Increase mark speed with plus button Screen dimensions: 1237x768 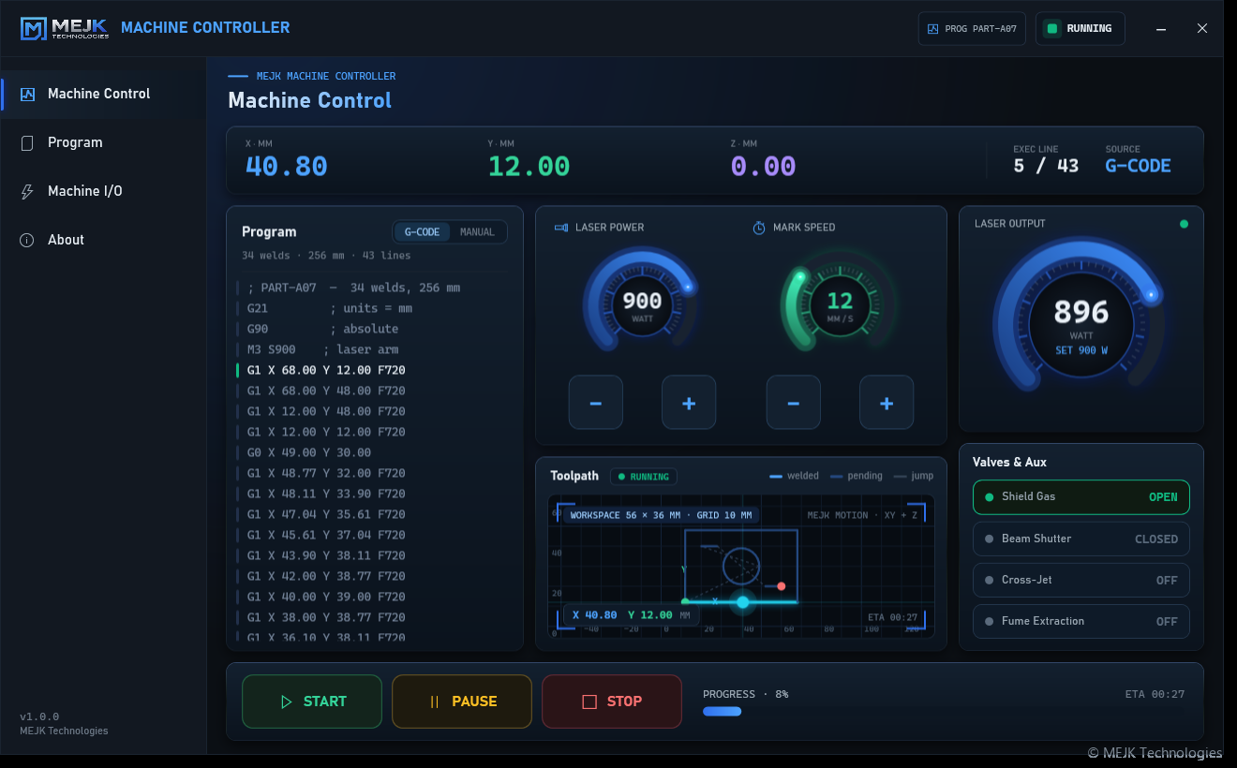click(887, 403)
